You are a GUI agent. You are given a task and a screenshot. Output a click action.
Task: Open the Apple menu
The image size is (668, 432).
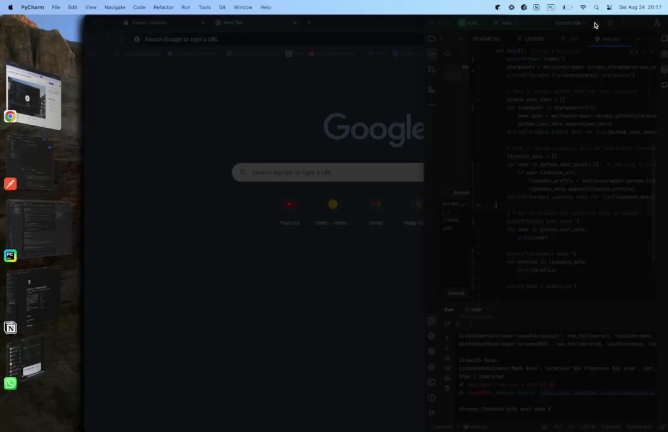tap(10, 7)
